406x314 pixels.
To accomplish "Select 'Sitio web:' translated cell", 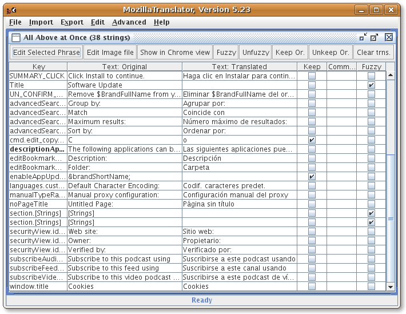I will [x=240, y=232].
